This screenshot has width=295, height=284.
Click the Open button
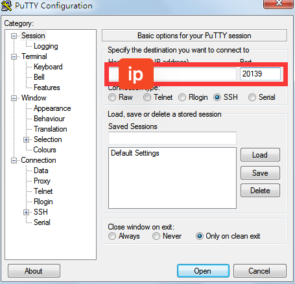tap(203, 270)
